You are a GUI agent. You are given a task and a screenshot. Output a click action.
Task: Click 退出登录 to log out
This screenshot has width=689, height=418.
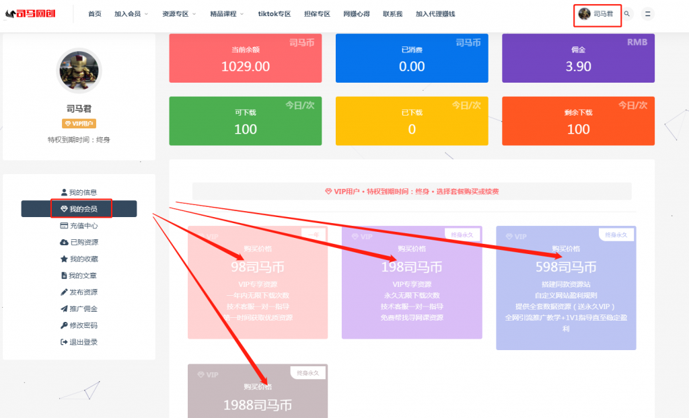point(79,342)
